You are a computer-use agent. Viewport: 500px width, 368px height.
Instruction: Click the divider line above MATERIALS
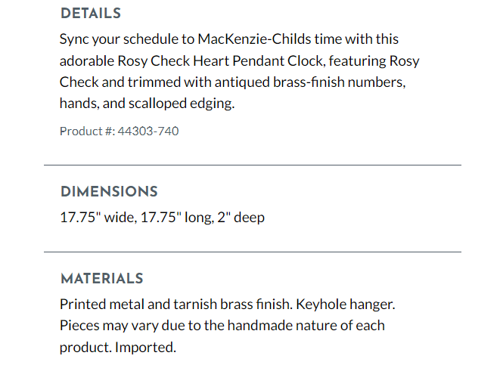(x=252, y=252)
